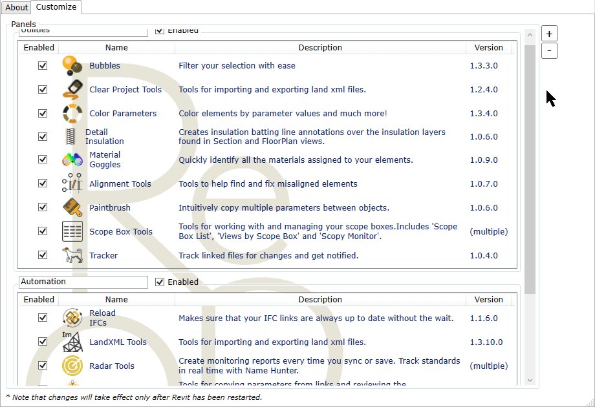Toggle the Detail Insulation checkbox
The image size is (595, 407).
point(43,136)
